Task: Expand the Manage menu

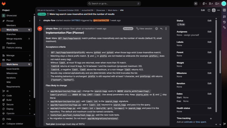Action: coord(30,55)
